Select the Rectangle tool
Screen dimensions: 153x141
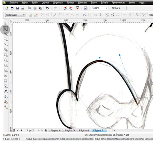5,55
